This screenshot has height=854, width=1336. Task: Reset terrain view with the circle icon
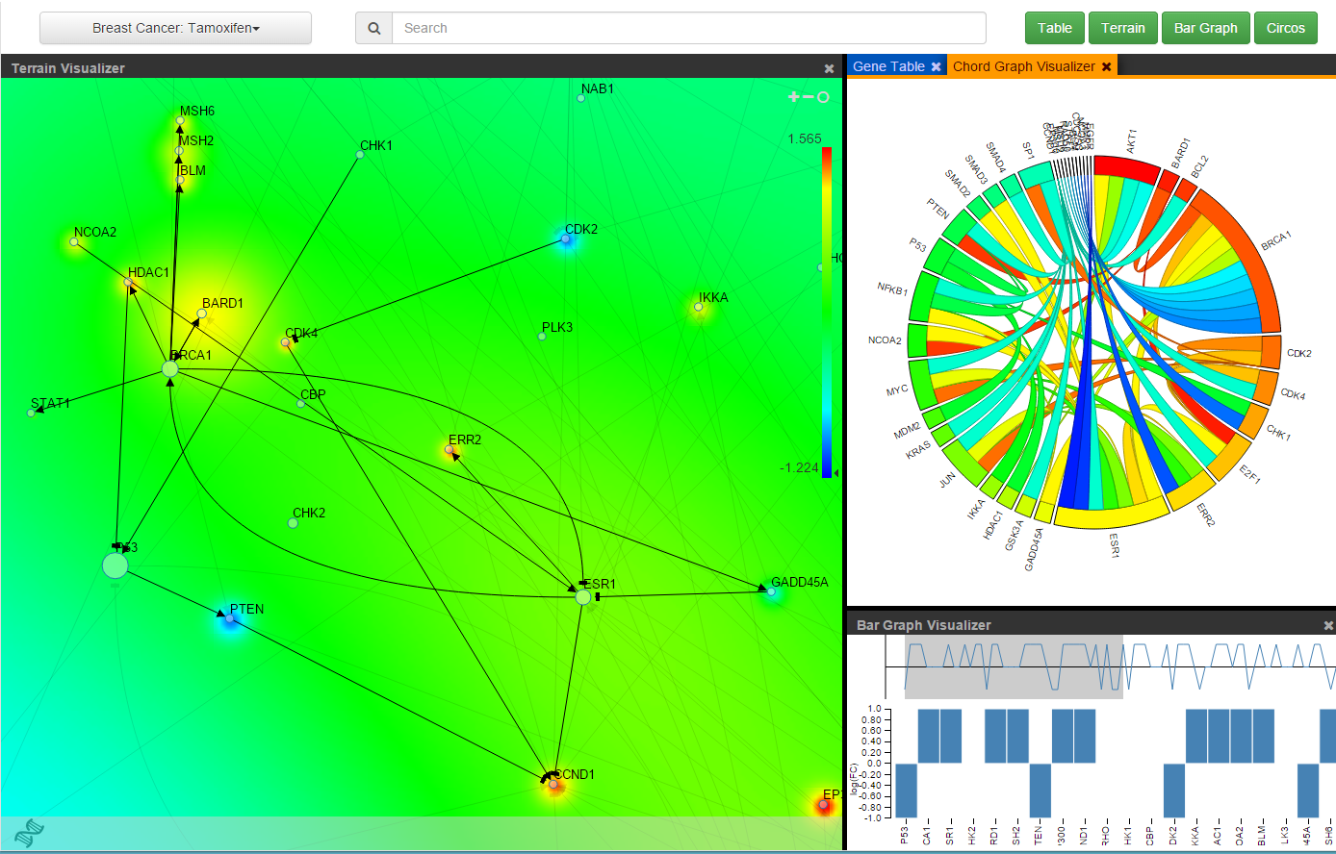pos(823,97)
